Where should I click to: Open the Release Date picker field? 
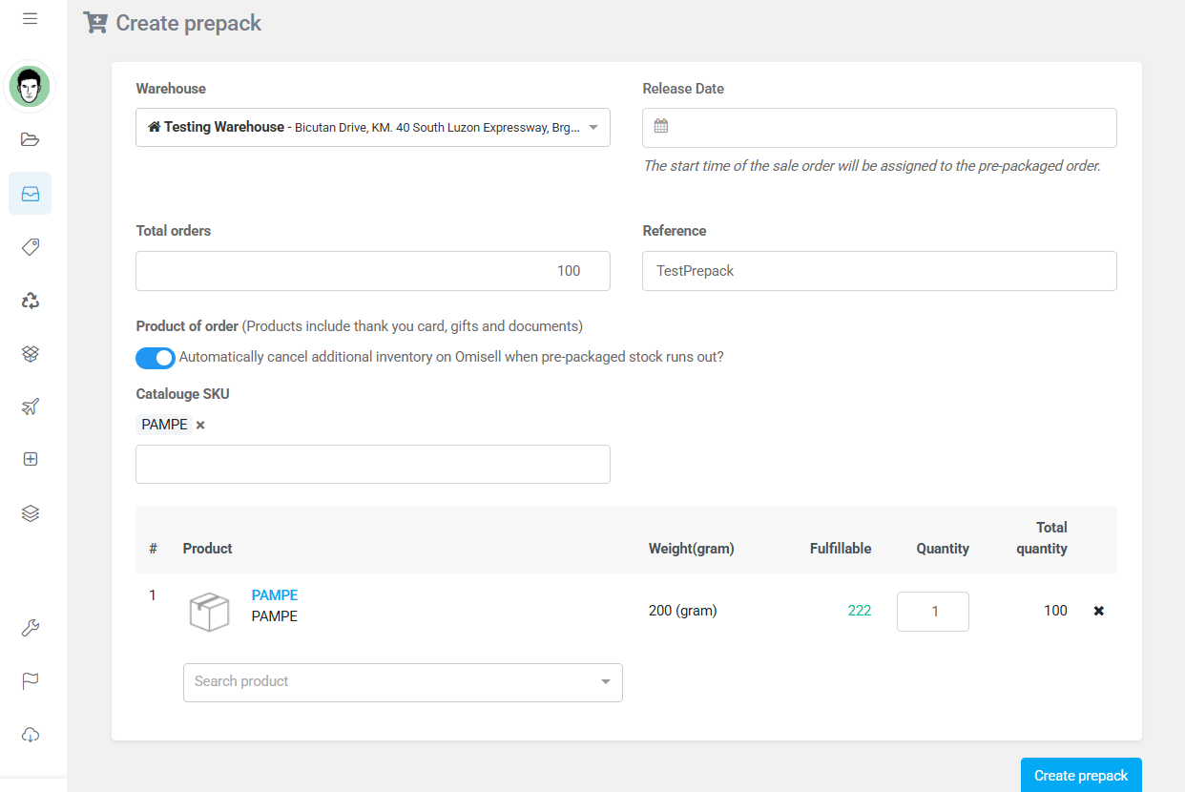[x=879, y=128]
